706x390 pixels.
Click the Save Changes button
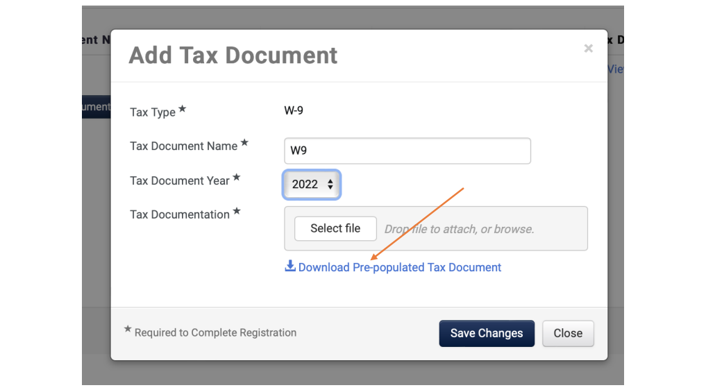click(487, 333)
